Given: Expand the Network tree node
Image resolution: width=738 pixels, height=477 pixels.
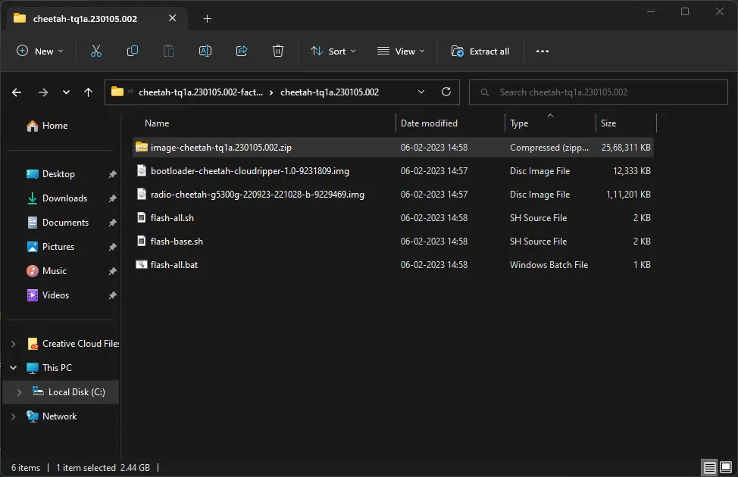Looking at the screenshot, I should tap(13, 416).
